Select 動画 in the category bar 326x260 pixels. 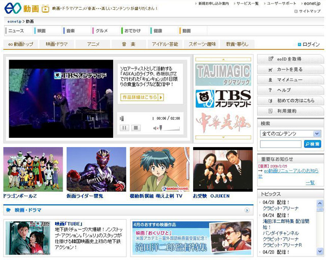186,31
